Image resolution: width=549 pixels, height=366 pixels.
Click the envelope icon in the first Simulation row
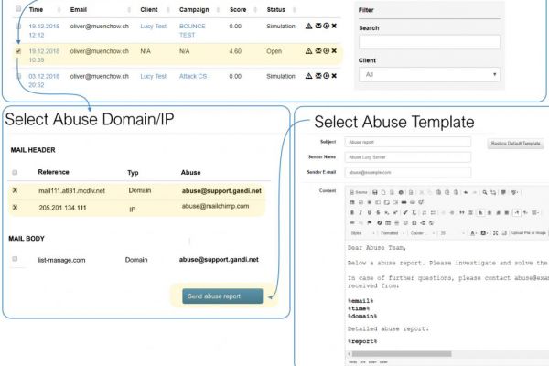pos(318,27)
